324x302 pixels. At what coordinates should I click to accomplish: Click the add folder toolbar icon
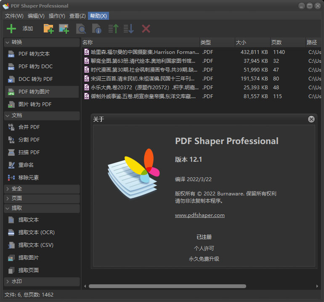click(x=48, y=29)
